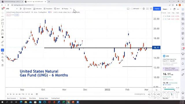185x104 pixels.
Task: Select the YTD date range button
Action: (x=23, y=94)
